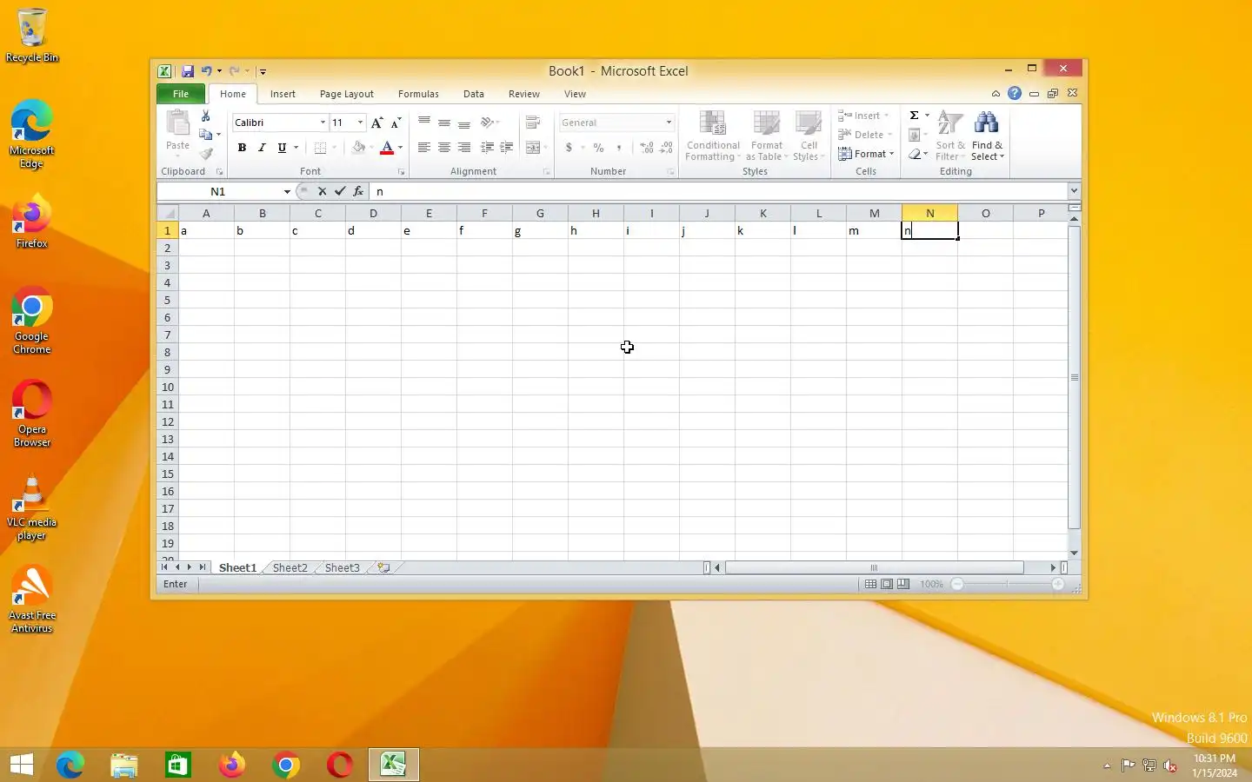Switch to the Page Layout tab
This screenshot has width=1252, height=782.
(x=346, y=94)
